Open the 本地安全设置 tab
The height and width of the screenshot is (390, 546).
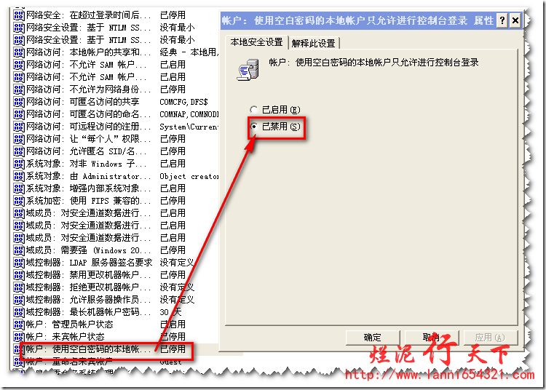pos(256,42)
